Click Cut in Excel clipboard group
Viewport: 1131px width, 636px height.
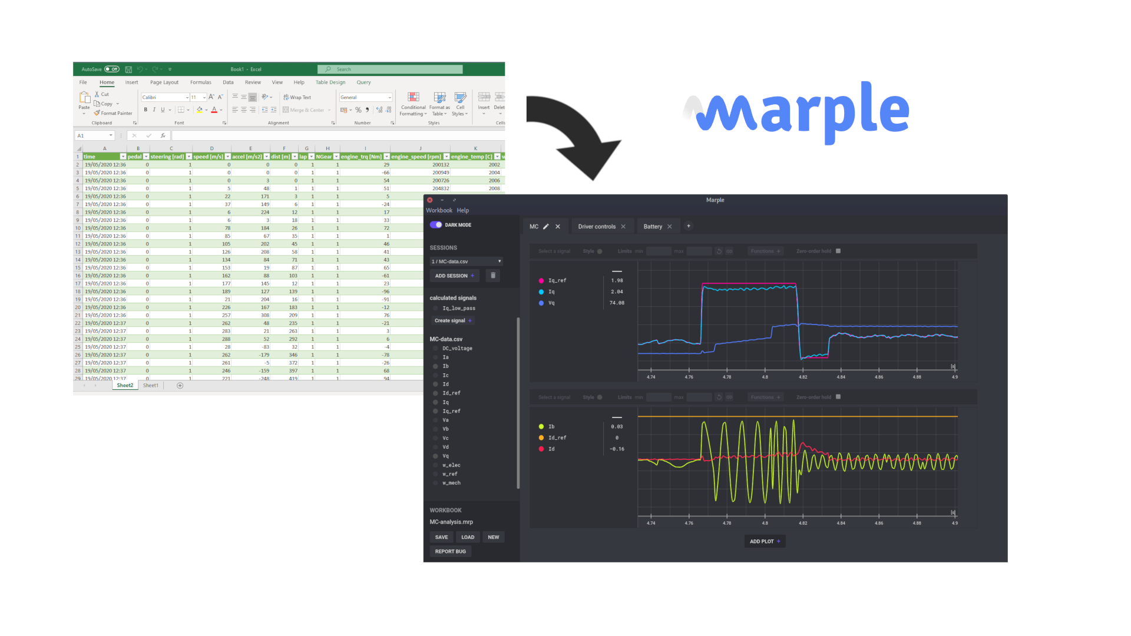pos(102,94)
